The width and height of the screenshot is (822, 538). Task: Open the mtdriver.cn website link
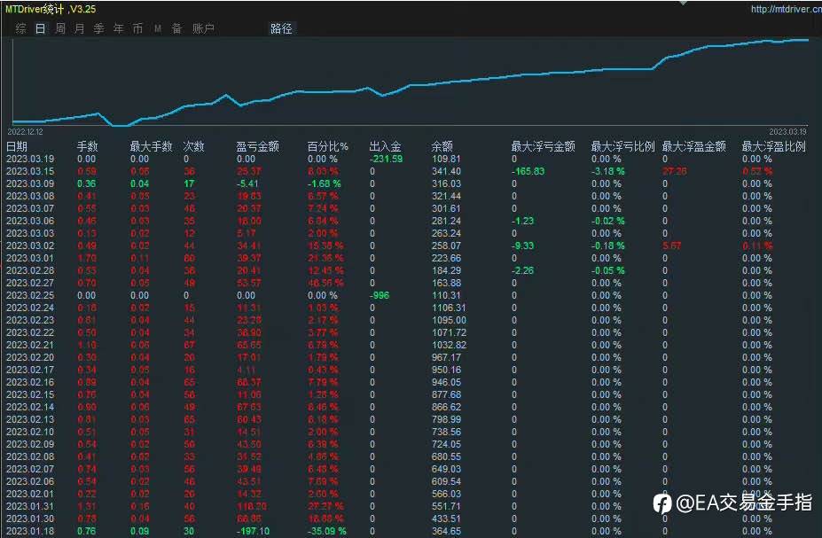click(x=786, y=9)
